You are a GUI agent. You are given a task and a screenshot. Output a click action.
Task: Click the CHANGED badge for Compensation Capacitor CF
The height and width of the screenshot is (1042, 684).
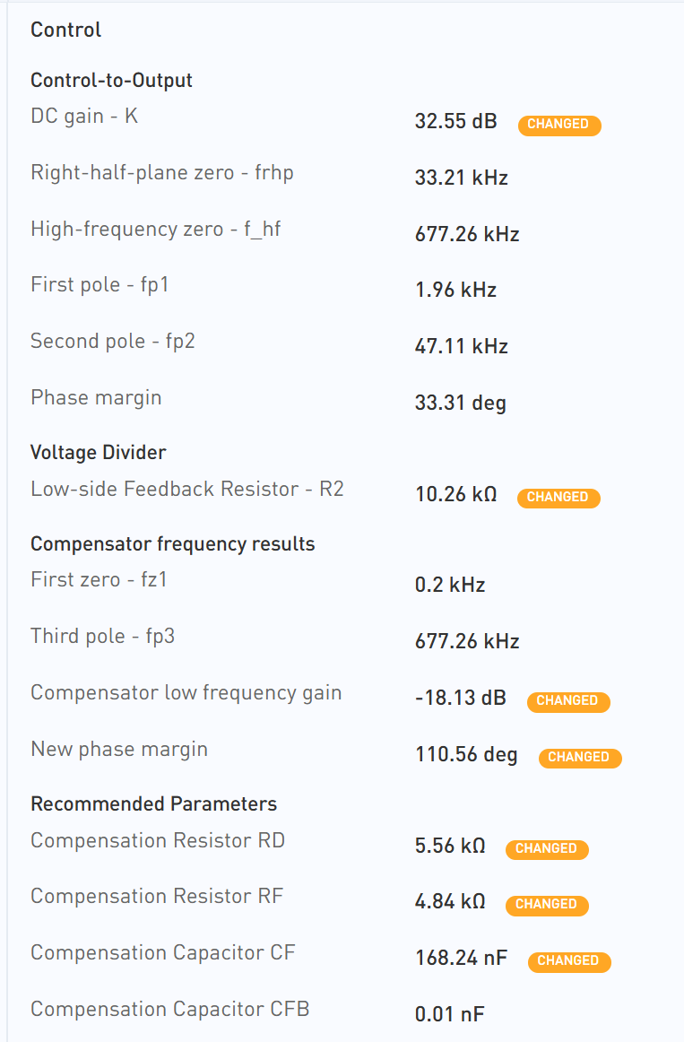coord(568,961)
